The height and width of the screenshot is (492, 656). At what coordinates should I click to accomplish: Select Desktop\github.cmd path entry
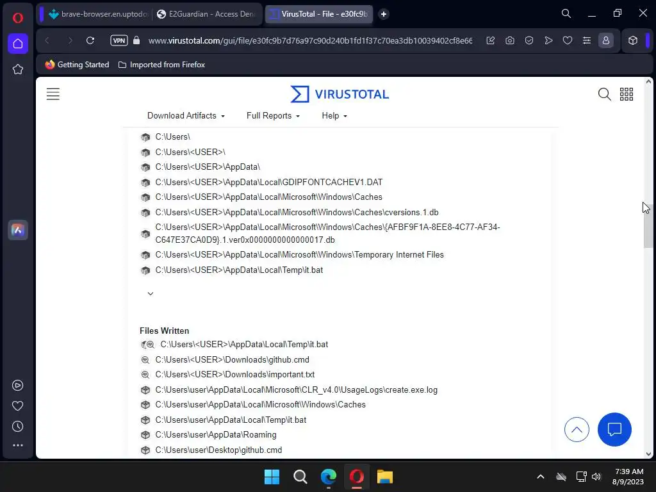[x=218, y=450]
